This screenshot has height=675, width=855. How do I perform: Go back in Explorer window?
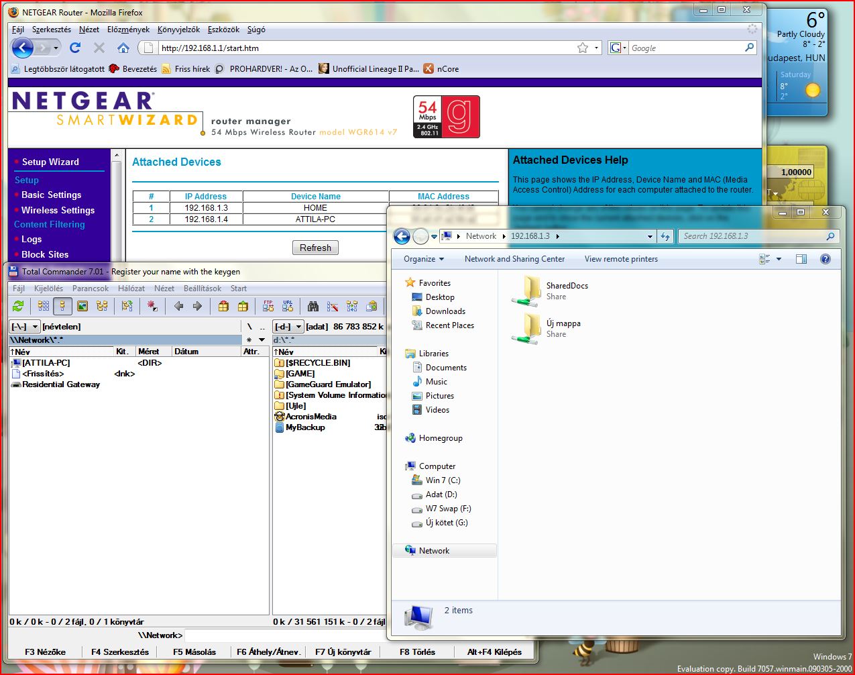[402, 236]
